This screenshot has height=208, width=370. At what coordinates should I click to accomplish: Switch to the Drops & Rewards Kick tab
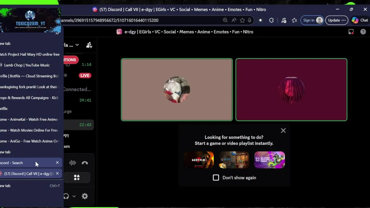(x=30, y=98)
